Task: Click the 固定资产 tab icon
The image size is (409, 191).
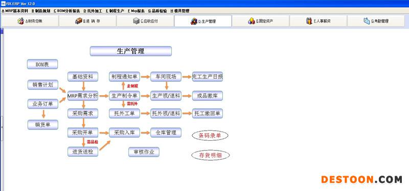Action: pyautogui.click(x=252, y=21)
